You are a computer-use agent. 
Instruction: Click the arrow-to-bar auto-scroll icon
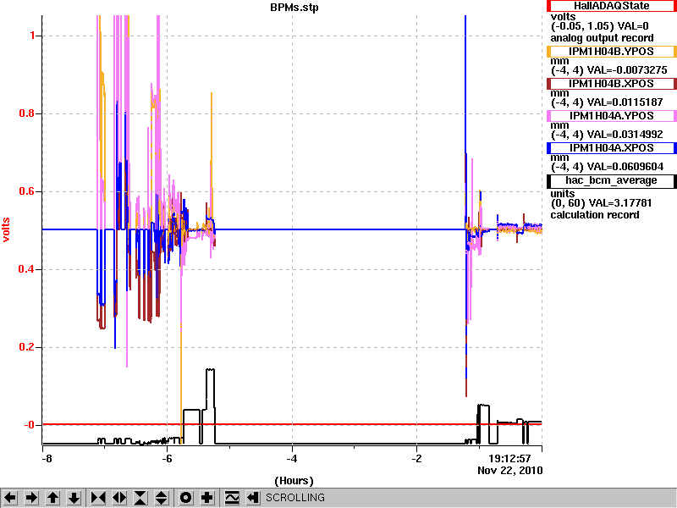(253, 498)
